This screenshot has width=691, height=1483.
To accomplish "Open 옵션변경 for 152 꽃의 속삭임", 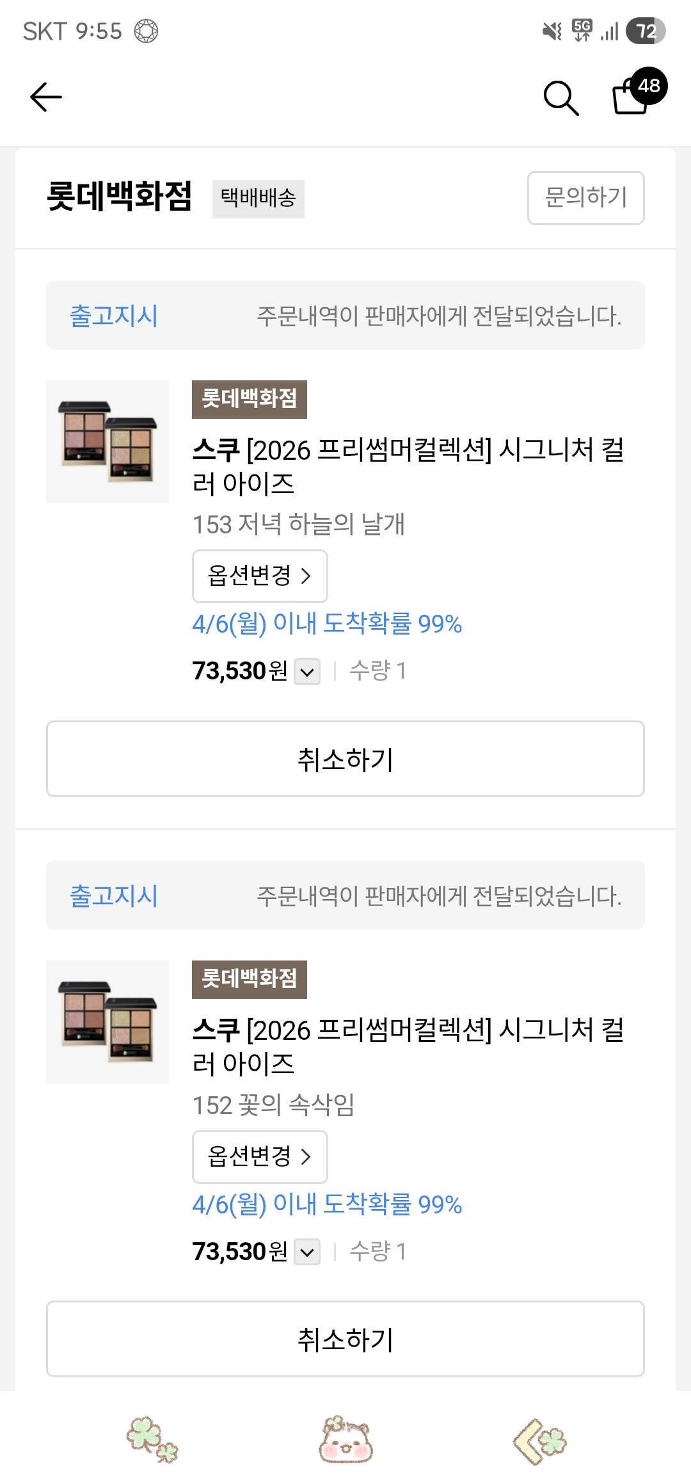I will [x=260, y=1156].
